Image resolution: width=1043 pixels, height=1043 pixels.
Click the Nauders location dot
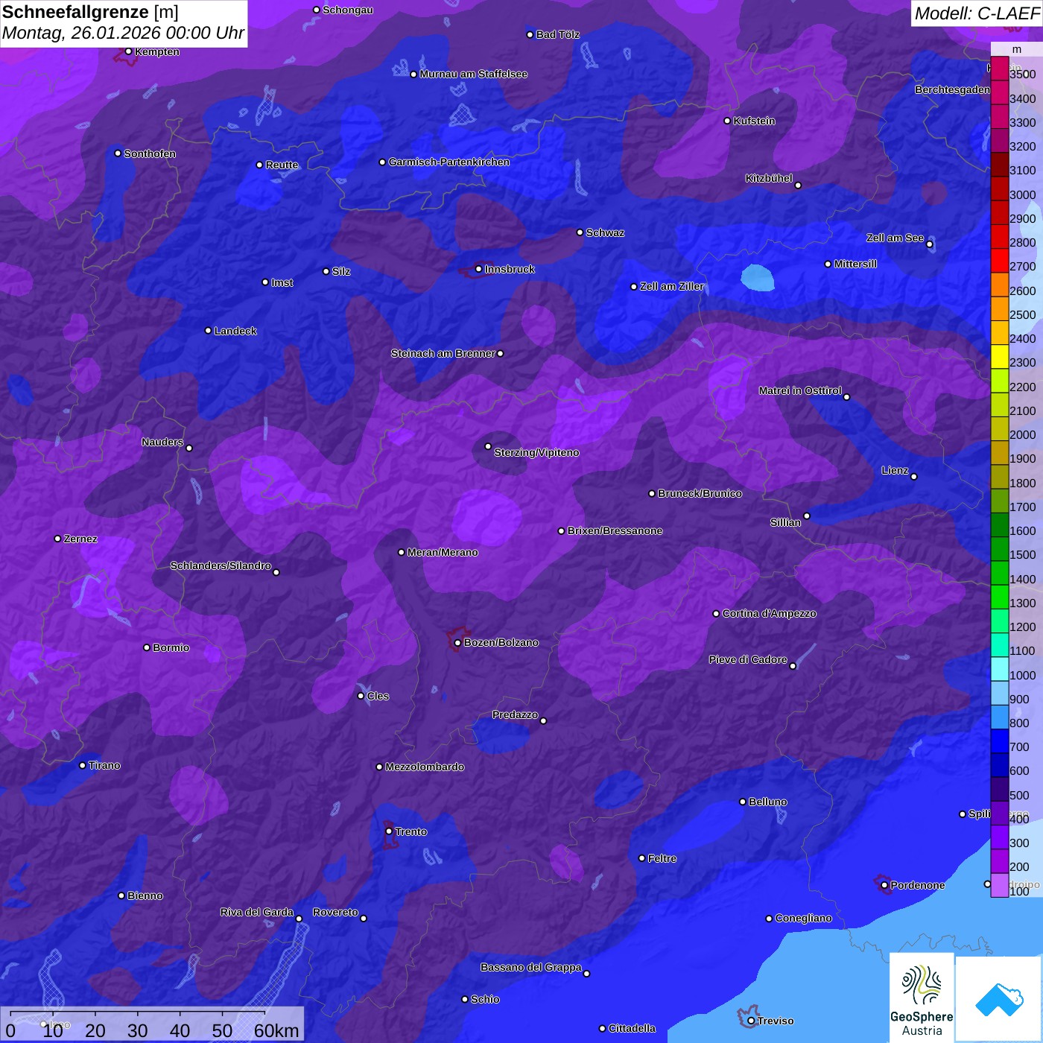(x=189, y=448)
